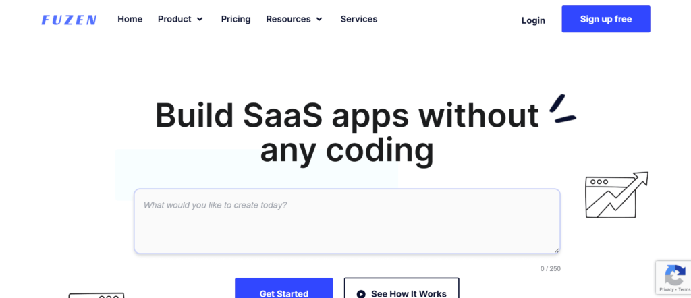Open the Pricing page

(x=236, y=19)
